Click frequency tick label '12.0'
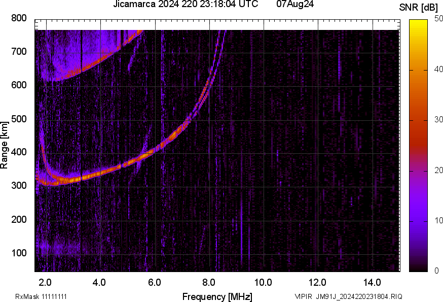 (x=317, y=283)
